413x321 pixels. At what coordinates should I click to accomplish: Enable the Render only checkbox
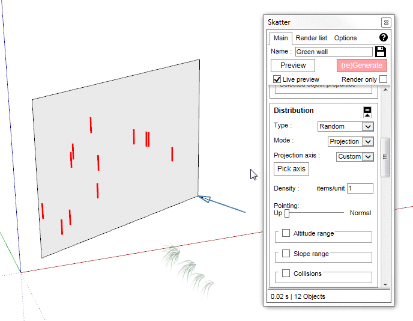(x=383, y=79)
